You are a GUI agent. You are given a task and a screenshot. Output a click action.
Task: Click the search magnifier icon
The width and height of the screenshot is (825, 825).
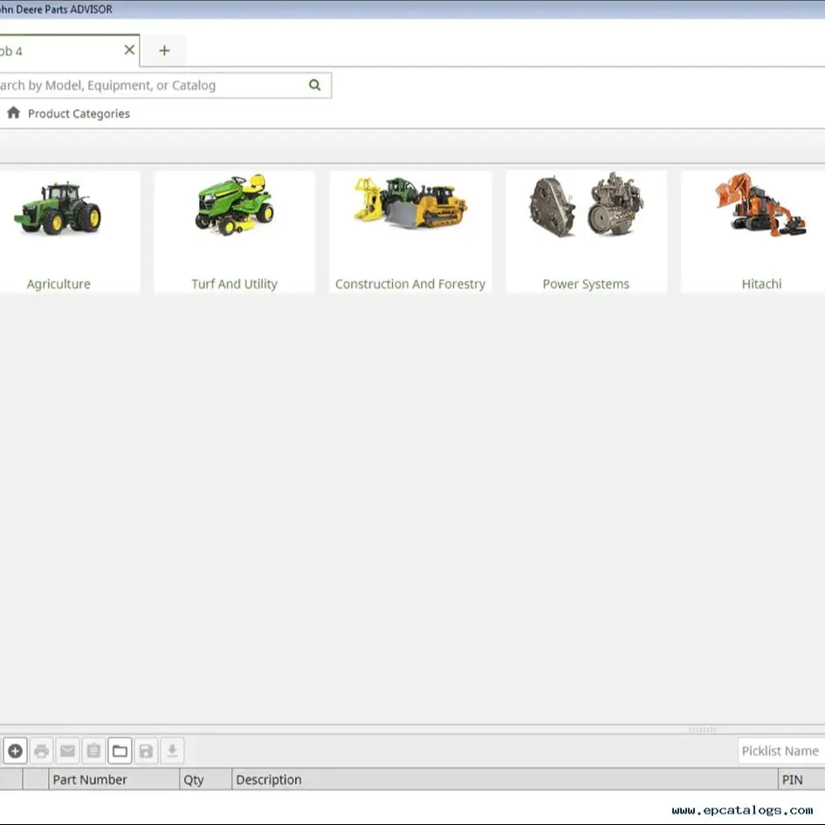314,85
